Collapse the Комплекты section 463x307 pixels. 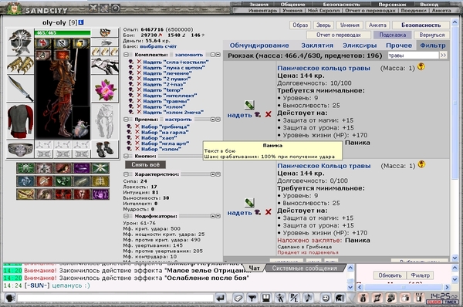[126, 55]
